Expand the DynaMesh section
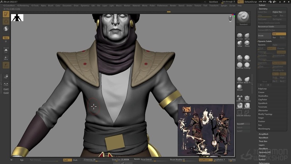This screenshot has width=291, height=164. (263, 103)
